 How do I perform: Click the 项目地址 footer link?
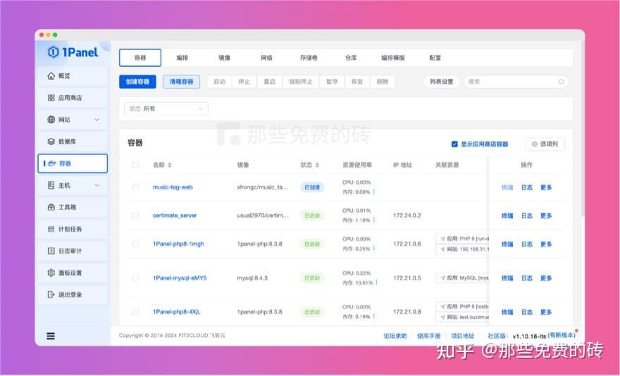point(463,336)
